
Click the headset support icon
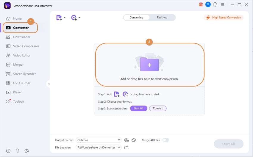[215, 4]
